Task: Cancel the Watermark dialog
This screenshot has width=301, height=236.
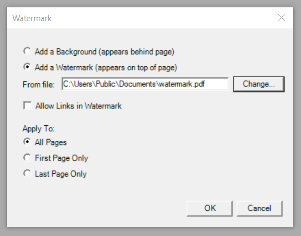Action: click(x=259, y=208)
